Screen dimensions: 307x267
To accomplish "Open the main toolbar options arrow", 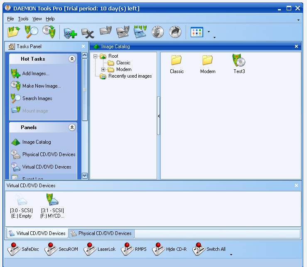I will pos(214,37).
